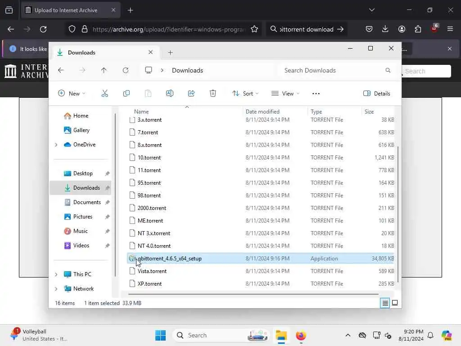This screenshot has width=461, height=346.
Task: Go back in the Downloads Explorer window
Action: coord(61,70)
